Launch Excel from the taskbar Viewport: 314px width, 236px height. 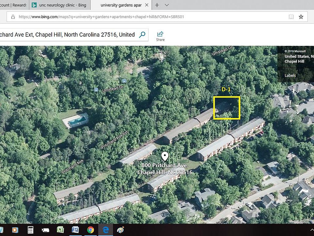[x=61, y=230]
